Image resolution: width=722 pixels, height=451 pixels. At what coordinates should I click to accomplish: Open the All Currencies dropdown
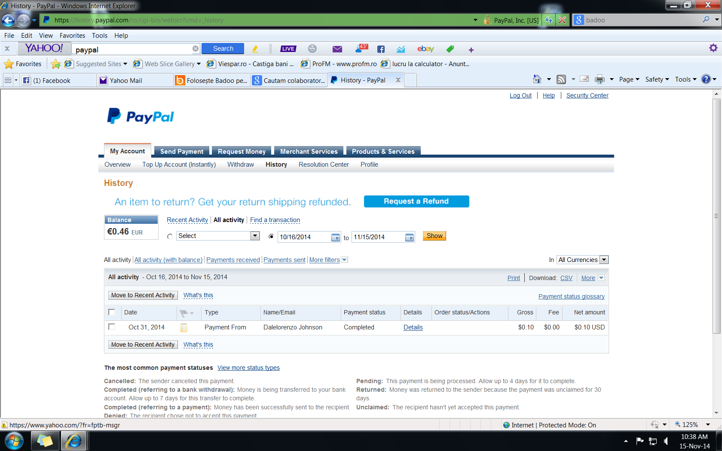583,260
